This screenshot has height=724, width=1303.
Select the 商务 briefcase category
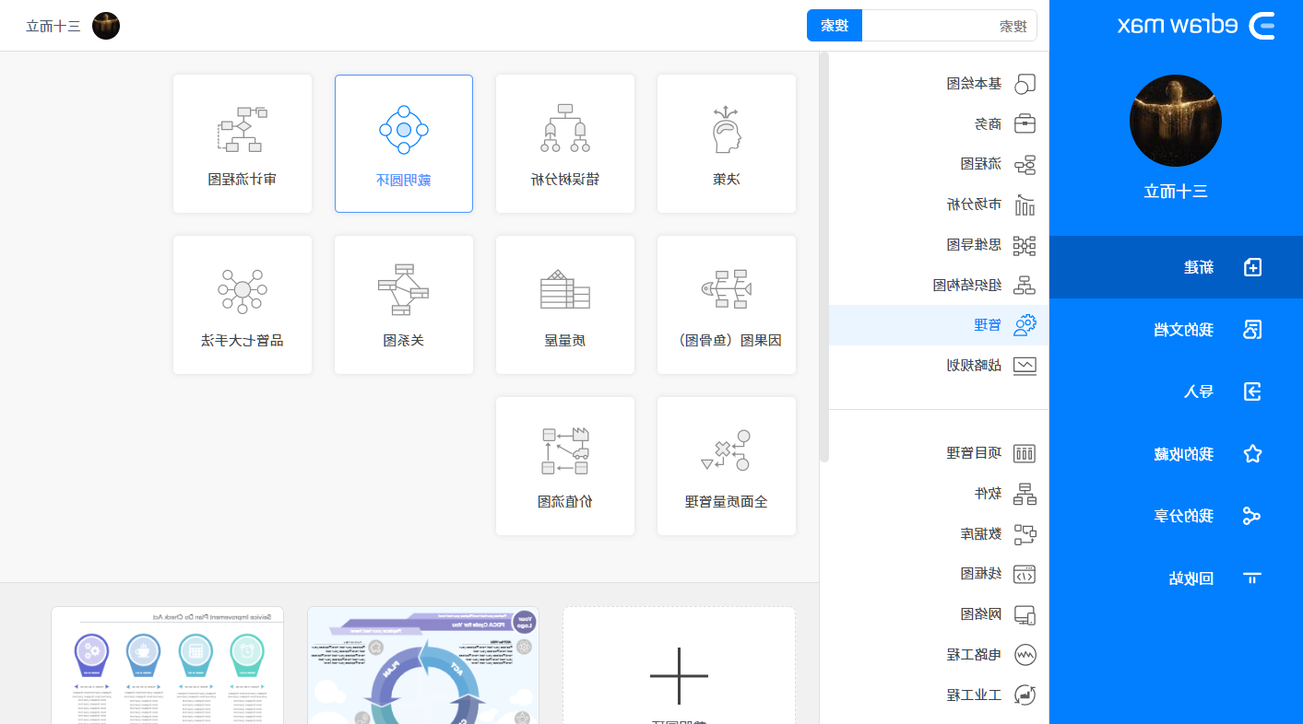point(939,123)
